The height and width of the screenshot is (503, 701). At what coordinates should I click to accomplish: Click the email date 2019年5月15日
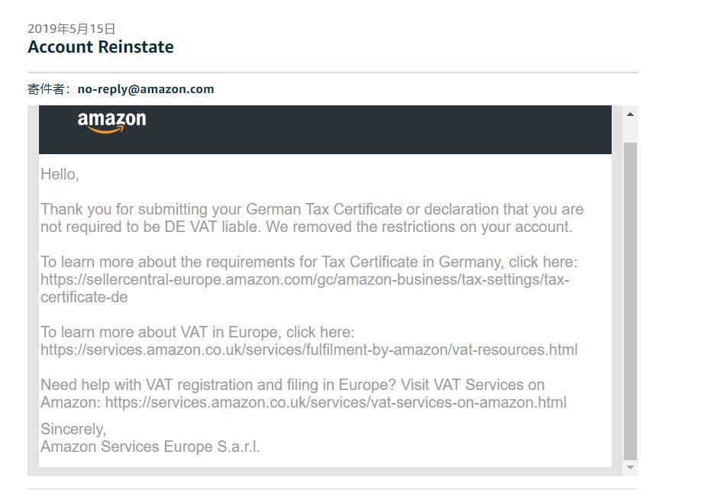[x=72, y=29]
